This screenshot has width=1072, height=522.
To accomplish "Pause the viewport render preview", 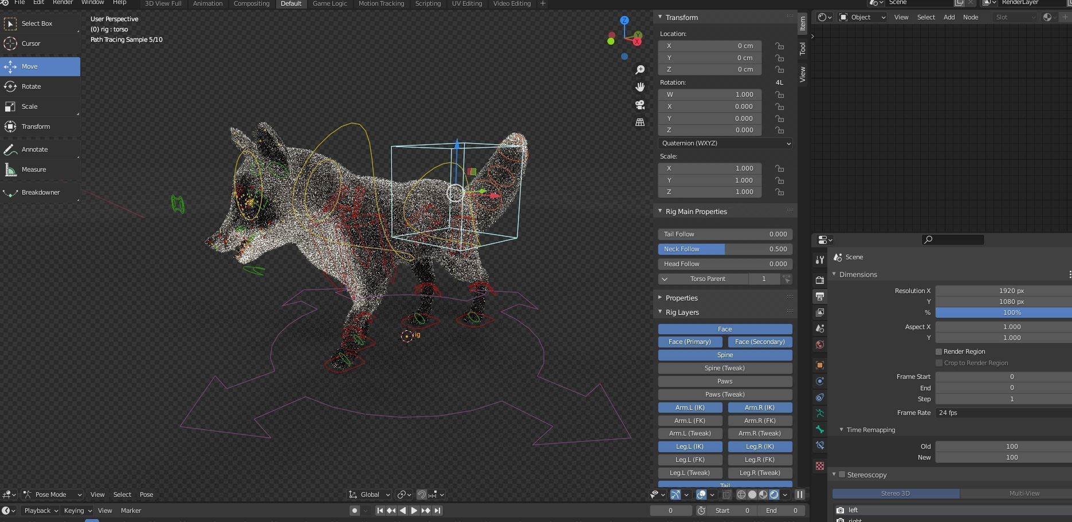I will click(x=800, y=495).
